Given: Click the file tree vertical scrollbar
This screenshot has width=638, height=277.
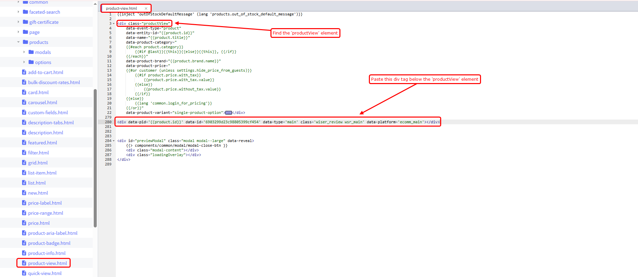Looking at the screenshot, I should pyautogui.click(x=95, y=157).
